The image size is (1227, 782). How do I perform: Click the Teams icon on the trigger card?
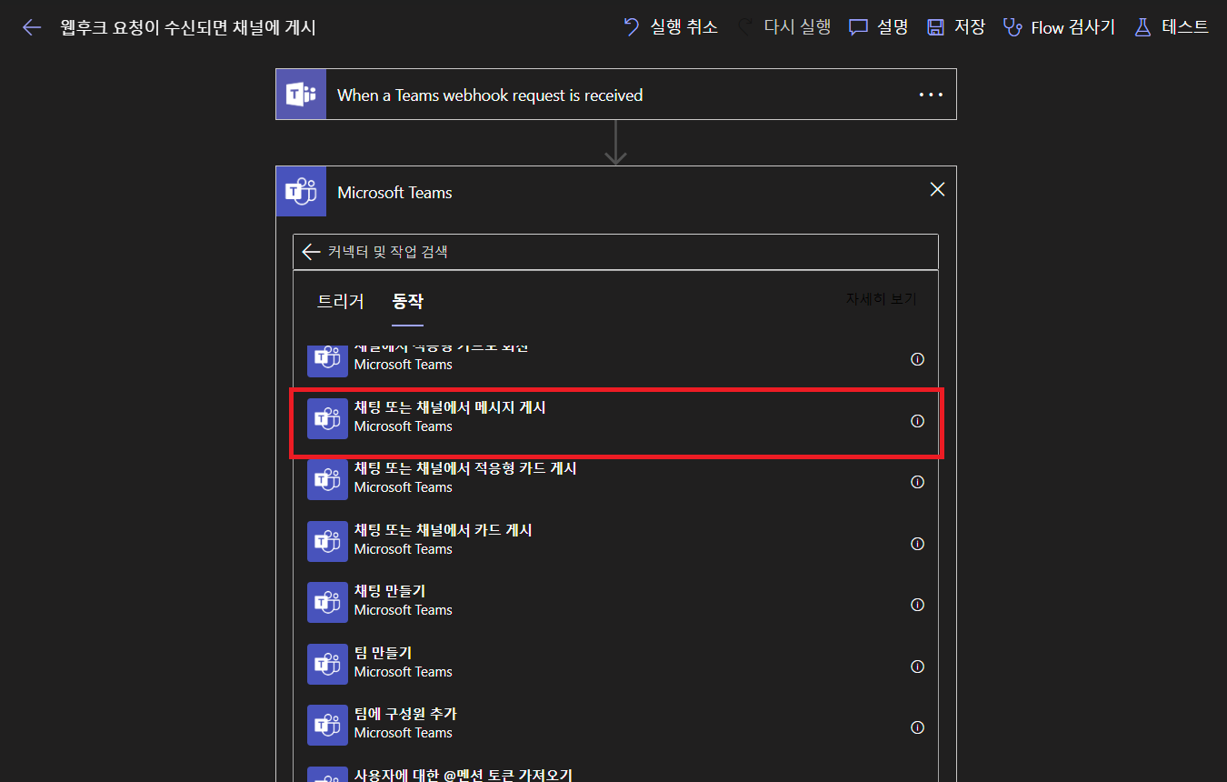[x=301, y=95]
